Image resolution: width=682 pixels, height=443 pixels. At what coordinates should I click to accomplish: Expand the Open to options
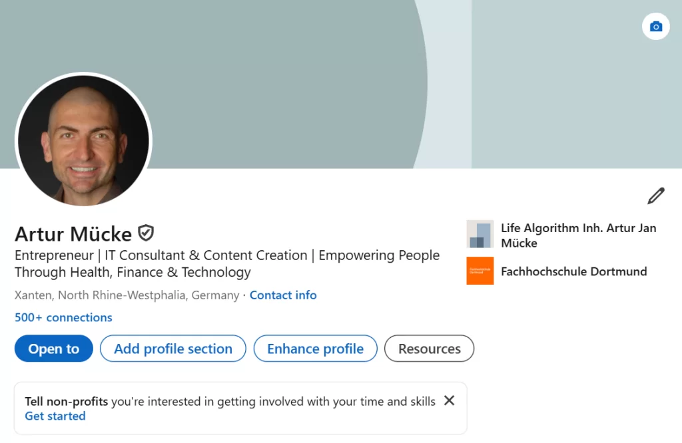coord(54,349)
